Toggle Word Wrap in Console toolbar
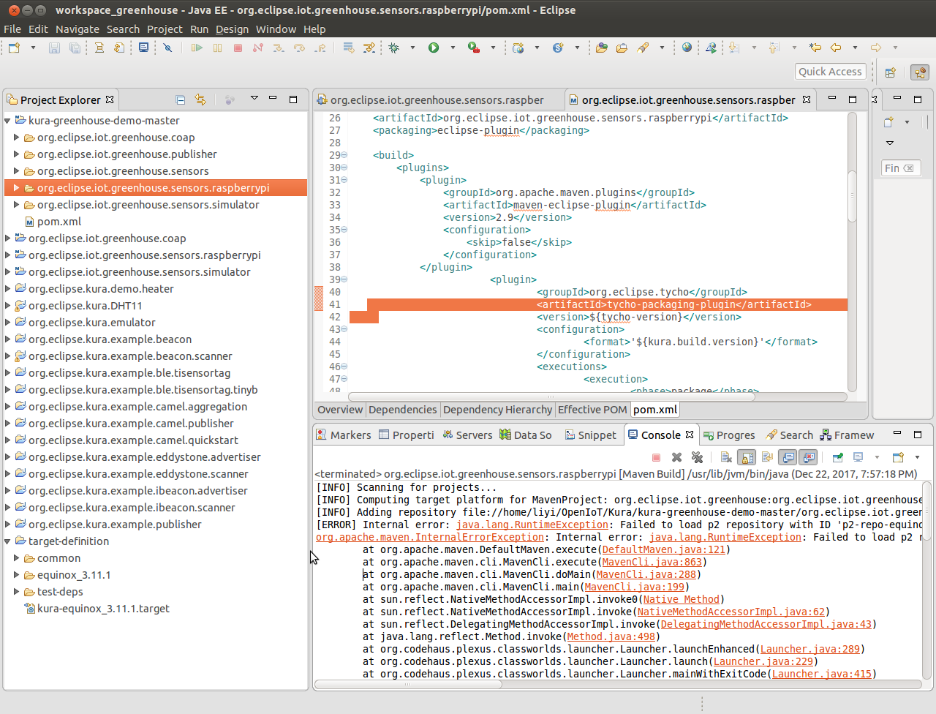 coord(767,457)
